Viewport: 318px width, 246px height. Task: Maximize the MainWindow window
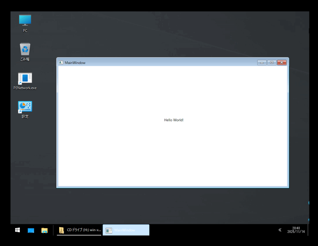272,63
